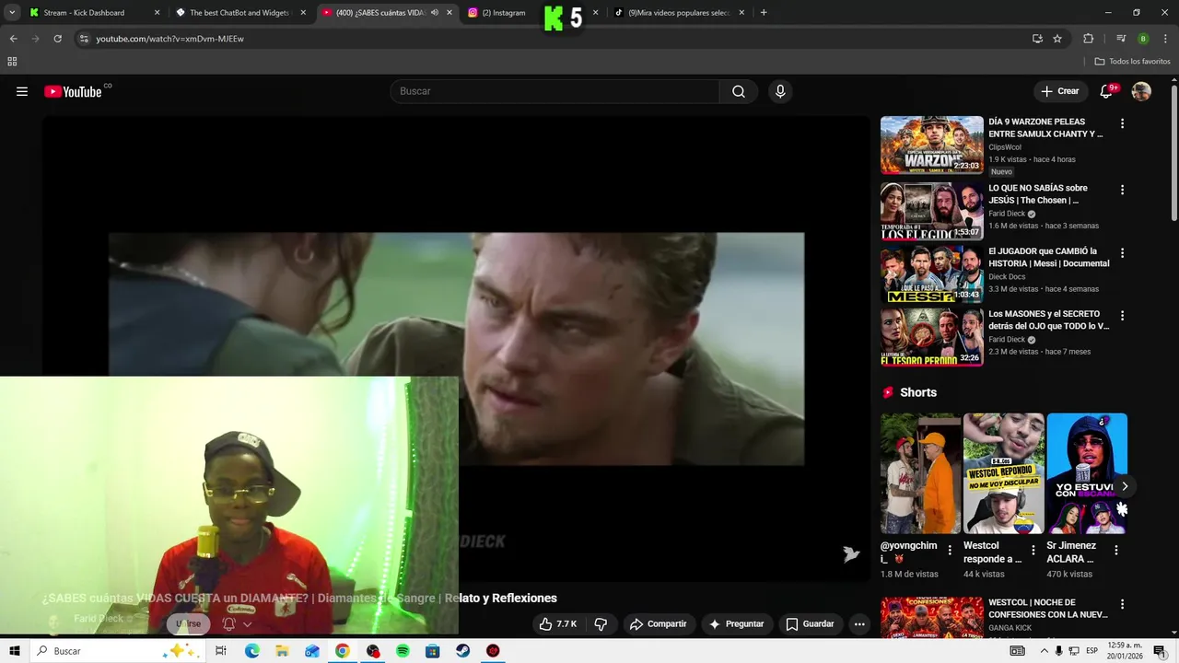
Task: Open the Chrome three-dot menu
Action: [1166, 39]
